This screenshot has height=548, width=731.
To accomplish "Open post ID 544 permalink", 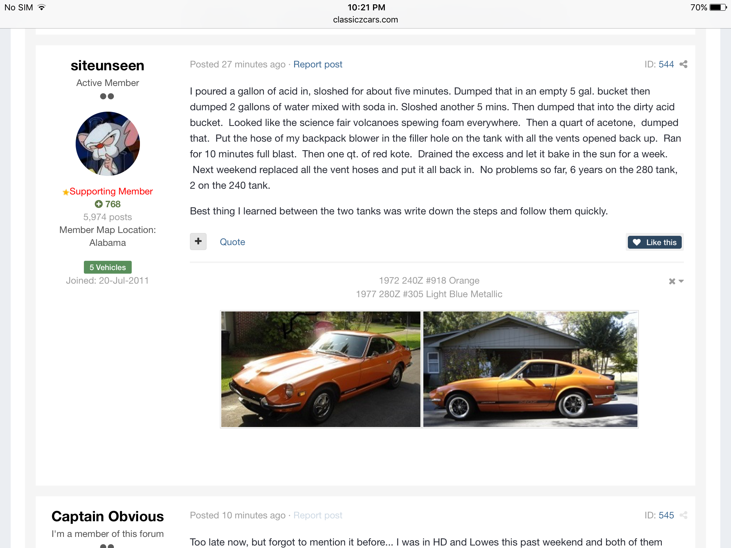I will click(666, 64).
